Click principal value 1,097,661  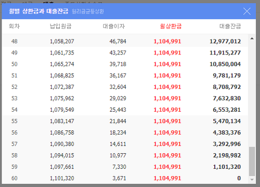[62, 167]
